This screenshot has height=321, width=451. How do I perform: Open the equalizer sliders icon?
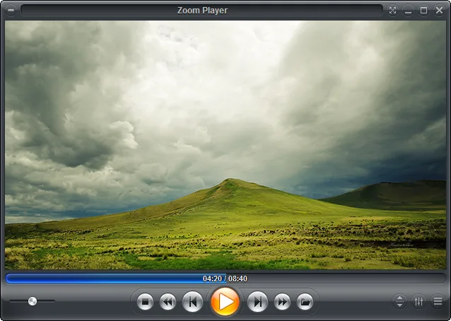pyautogui.click(x=418, y=301)
